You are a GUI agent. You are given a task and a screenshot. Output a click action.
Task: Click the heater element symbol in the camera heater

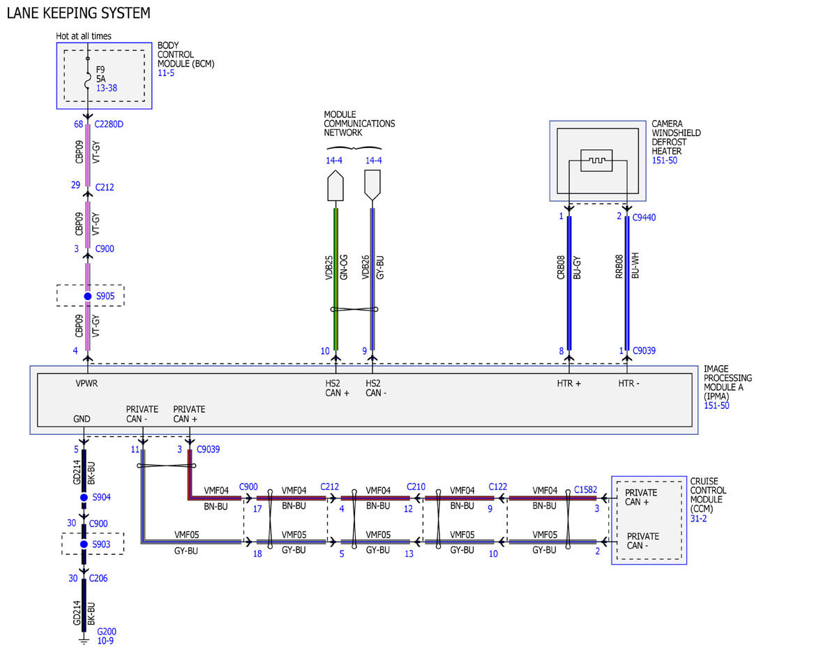[596, 161]
